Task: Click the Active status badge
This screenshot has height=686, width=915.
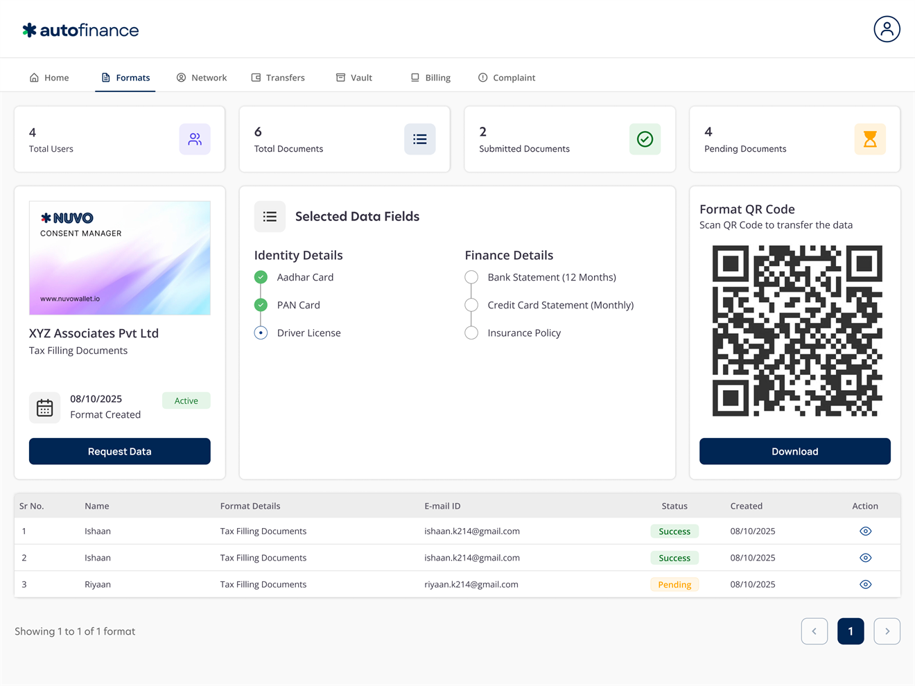Action: (186, 401)
